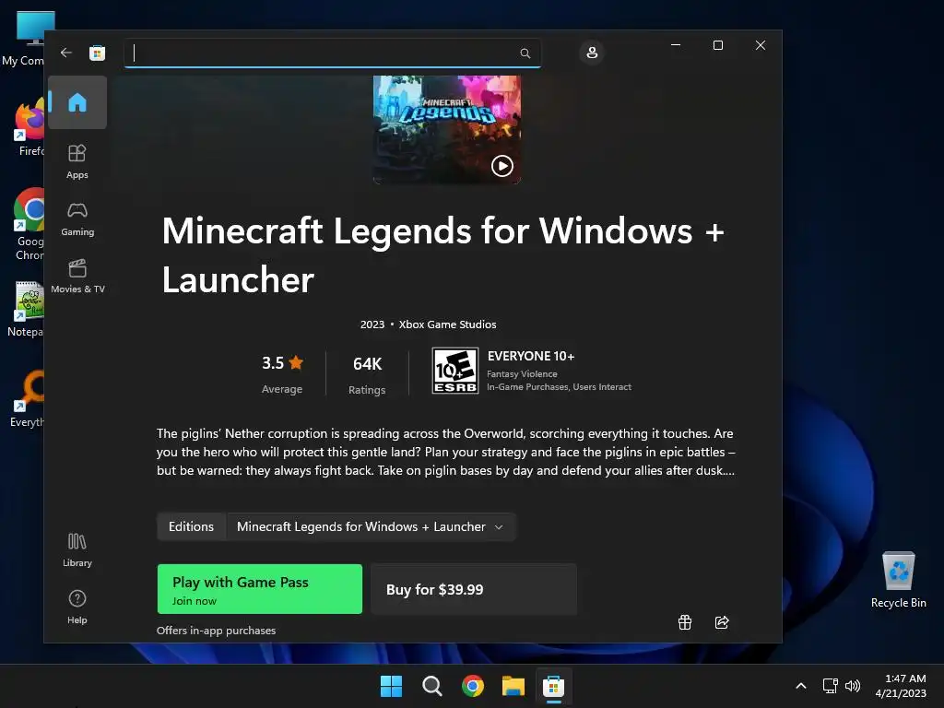Image resolution: width=944 pixels, height=708 pixels.
Task: Show hidden system tray icons chevron
Action: click(801, 686)
